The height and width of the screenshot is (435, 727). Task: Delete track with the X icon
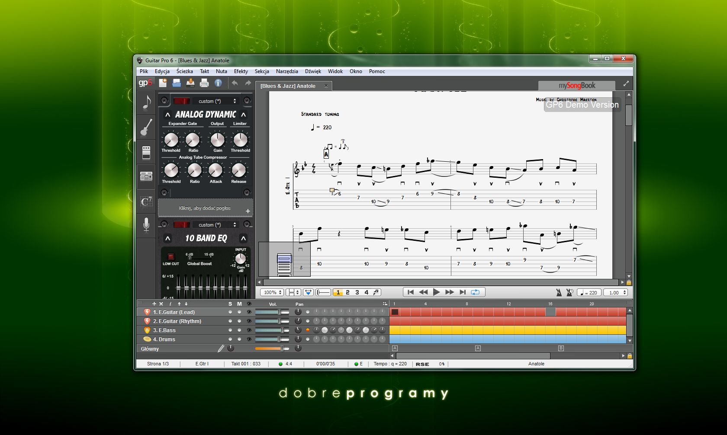[161, 304]
